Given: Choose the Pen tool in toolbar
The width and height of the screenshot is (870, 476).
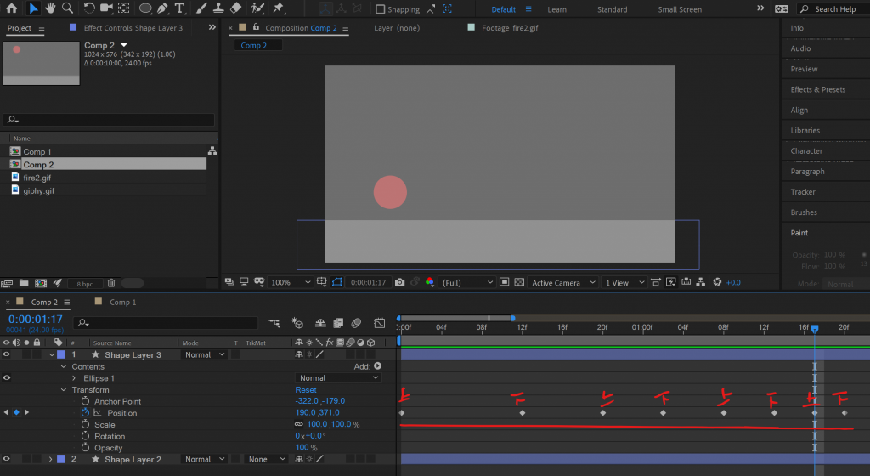Looking at the screenshot, I should [x=161, y=8].
